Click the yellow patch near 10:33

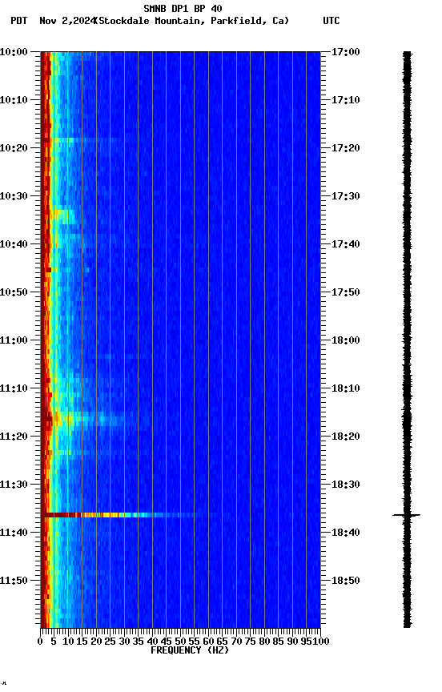[x=62, y=215]
